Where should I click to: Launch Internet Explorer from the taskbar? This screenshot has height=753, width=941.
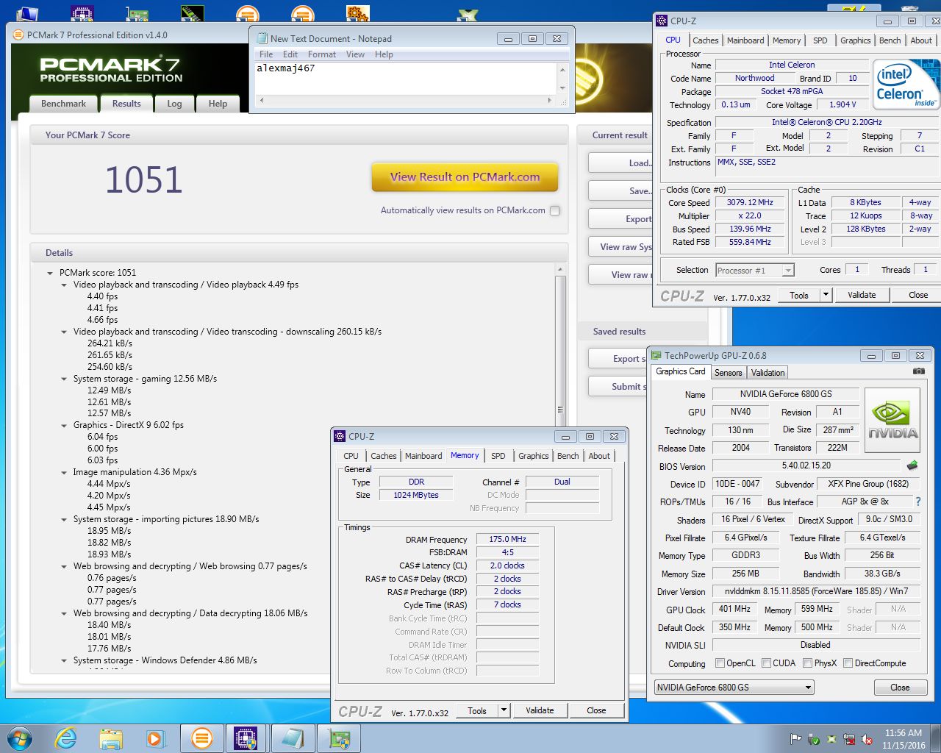click(66, 738)
